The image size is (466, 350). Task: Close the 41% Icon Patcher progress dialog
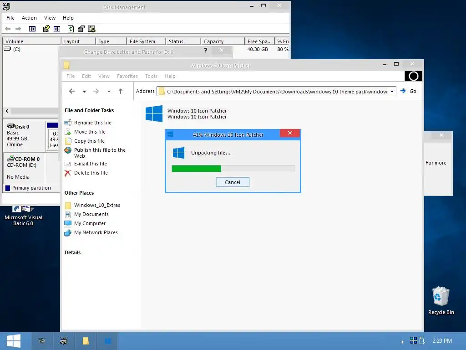[x=290, y=133]
